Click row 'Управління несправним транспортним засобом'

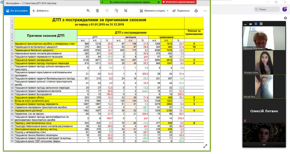coord(109,107)
